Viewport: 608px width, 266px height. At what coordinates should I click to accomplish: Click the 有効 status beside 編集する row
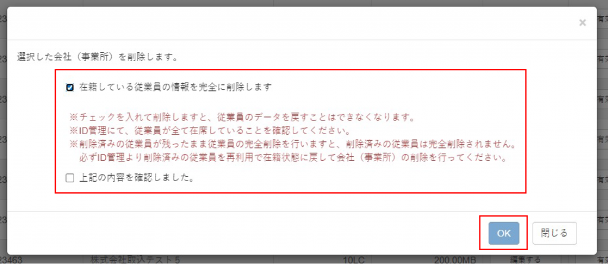tap(602, 259)
